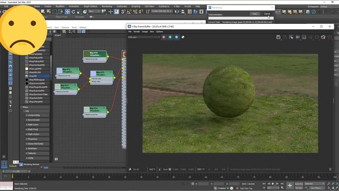This screenshot has width=339, height=191.
Task: Click the Window/Crossing selection icon
Action: pos(61,12)
